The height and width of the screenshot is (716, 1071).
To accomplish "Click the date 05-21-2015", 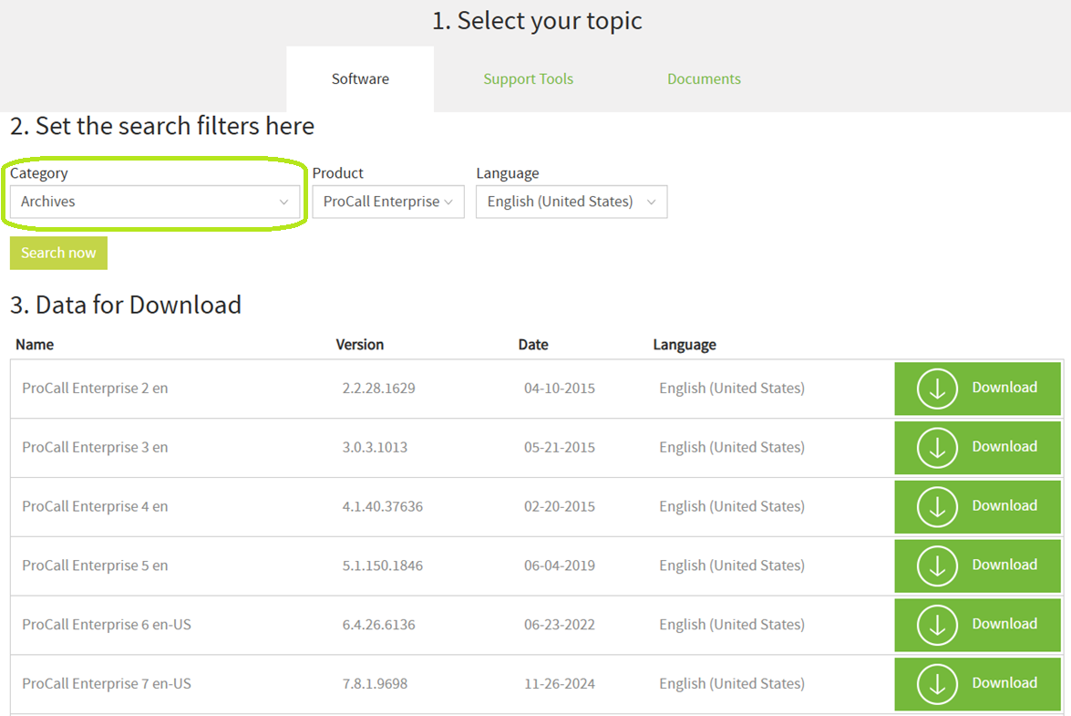I will pyautogui.click(x=560, y=448).
